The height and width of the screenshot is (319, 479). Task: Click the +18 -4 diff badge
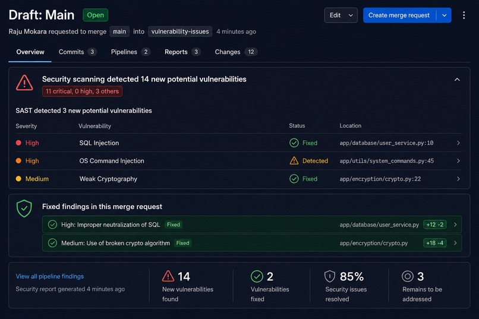(x=434, y=243)
